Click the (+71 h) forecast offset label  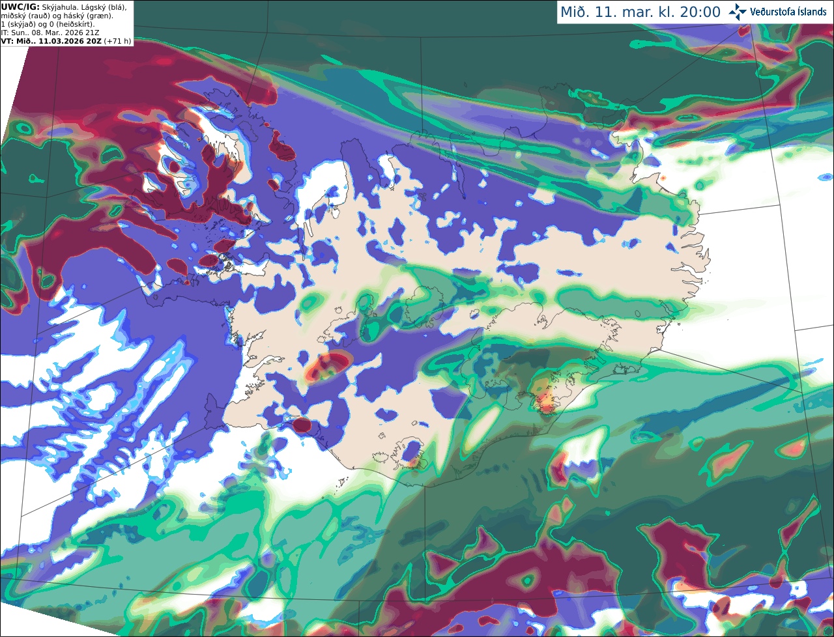tap(117, 41)
